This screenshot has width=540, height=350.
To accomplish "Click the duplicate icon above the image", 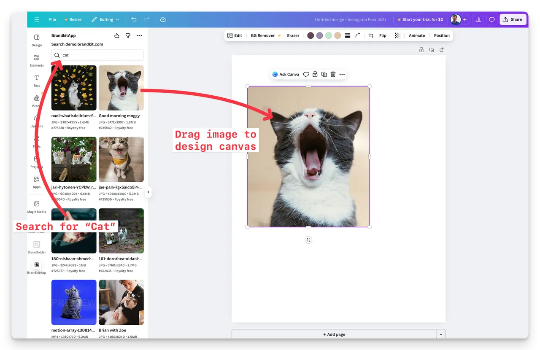I will (x=324, y=74).
